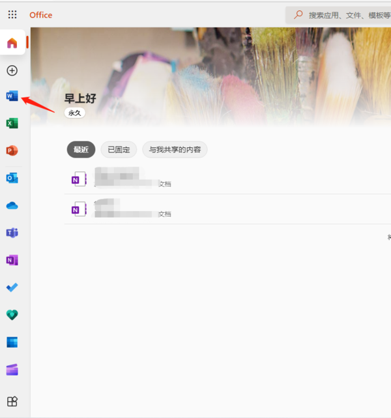Select the 最近 tab
The image size is (391, 418).
click(x=81, y=150)
